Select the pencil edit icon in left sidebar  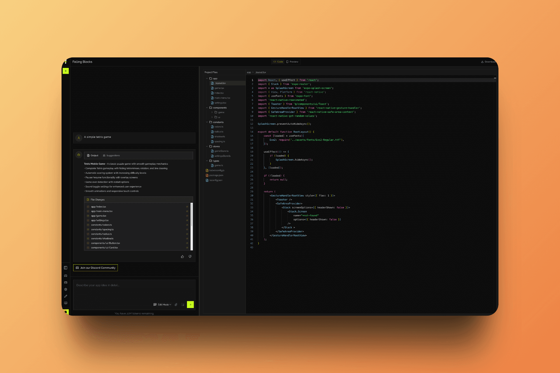pyautogui.click(x=66, y=296)
